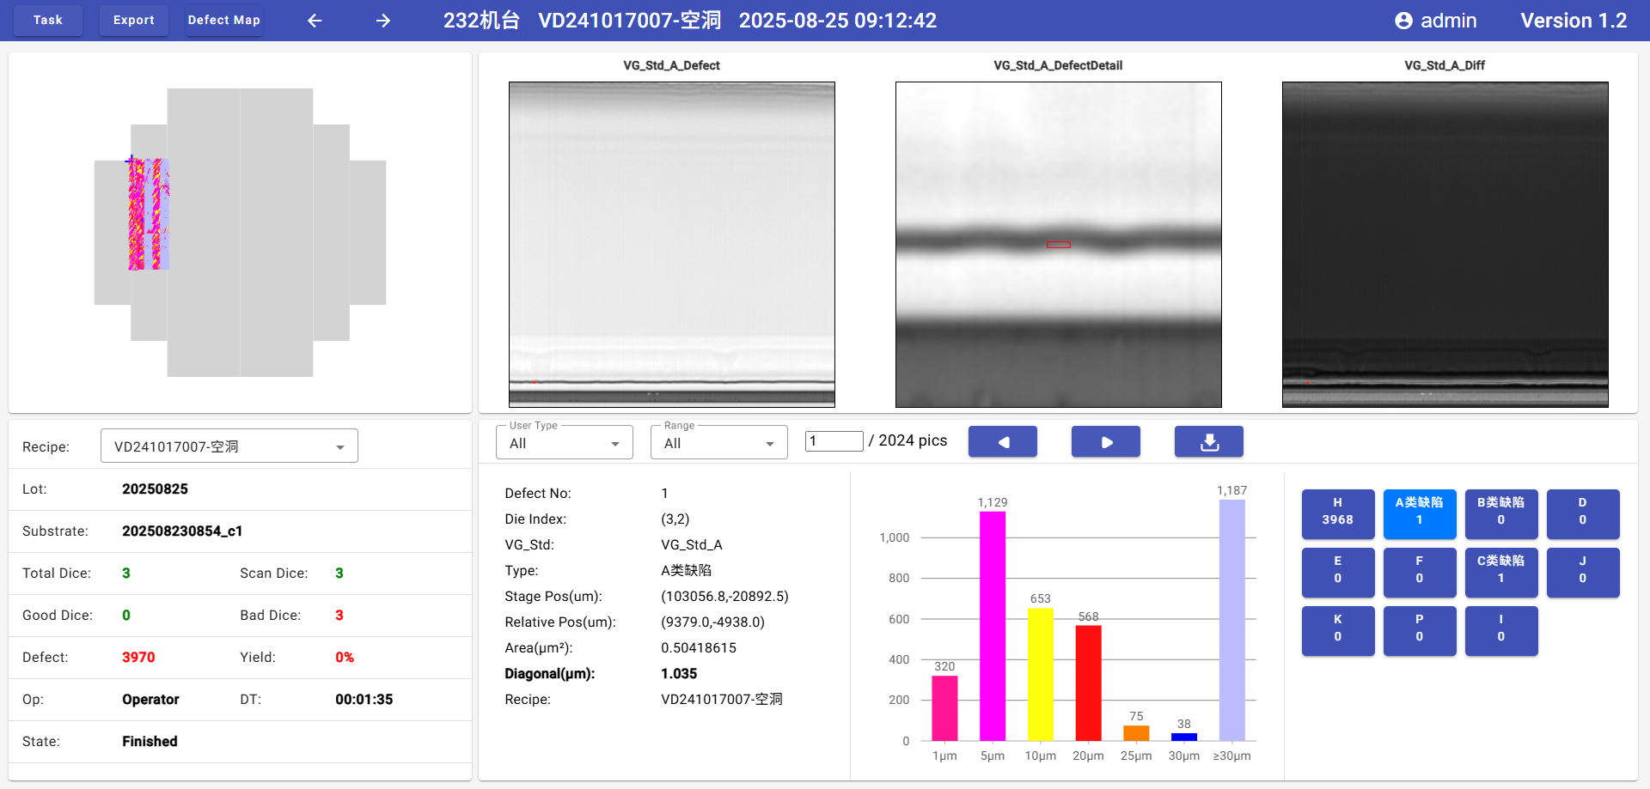Click the admin user account icon
1650x789 pixels.
click(1402, 21)
